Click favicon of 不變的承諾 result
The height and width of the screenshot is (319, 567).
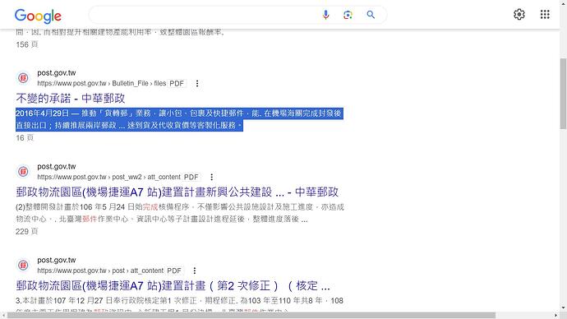pyautogui.click(x=24, y=78)
